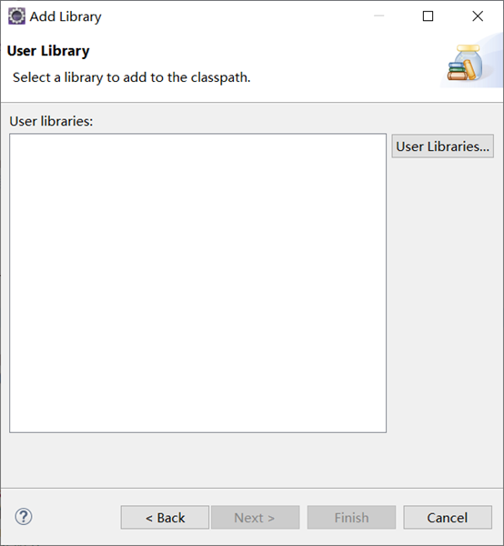Screen dimensions: 504x546
Task: Cancel the Add Library dialog
Action: (448, 518)
